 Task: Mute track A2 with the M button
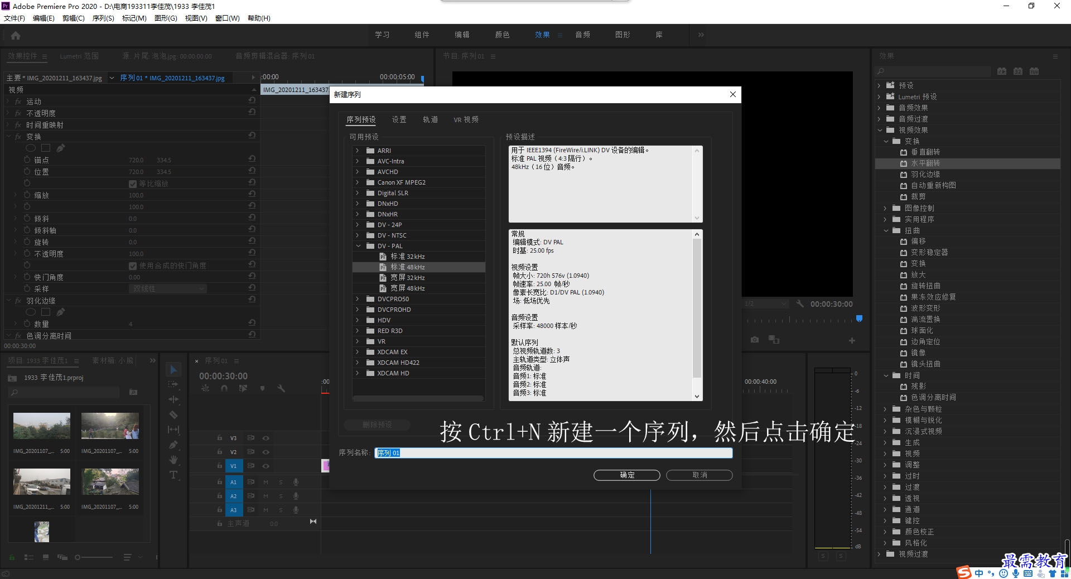(x=266, y=496)
